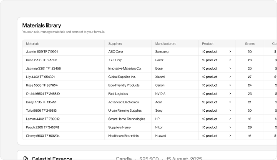Expand product chevron in Rose 2208 row
Screen dimensions: 277x160
[x=230, y=60]
